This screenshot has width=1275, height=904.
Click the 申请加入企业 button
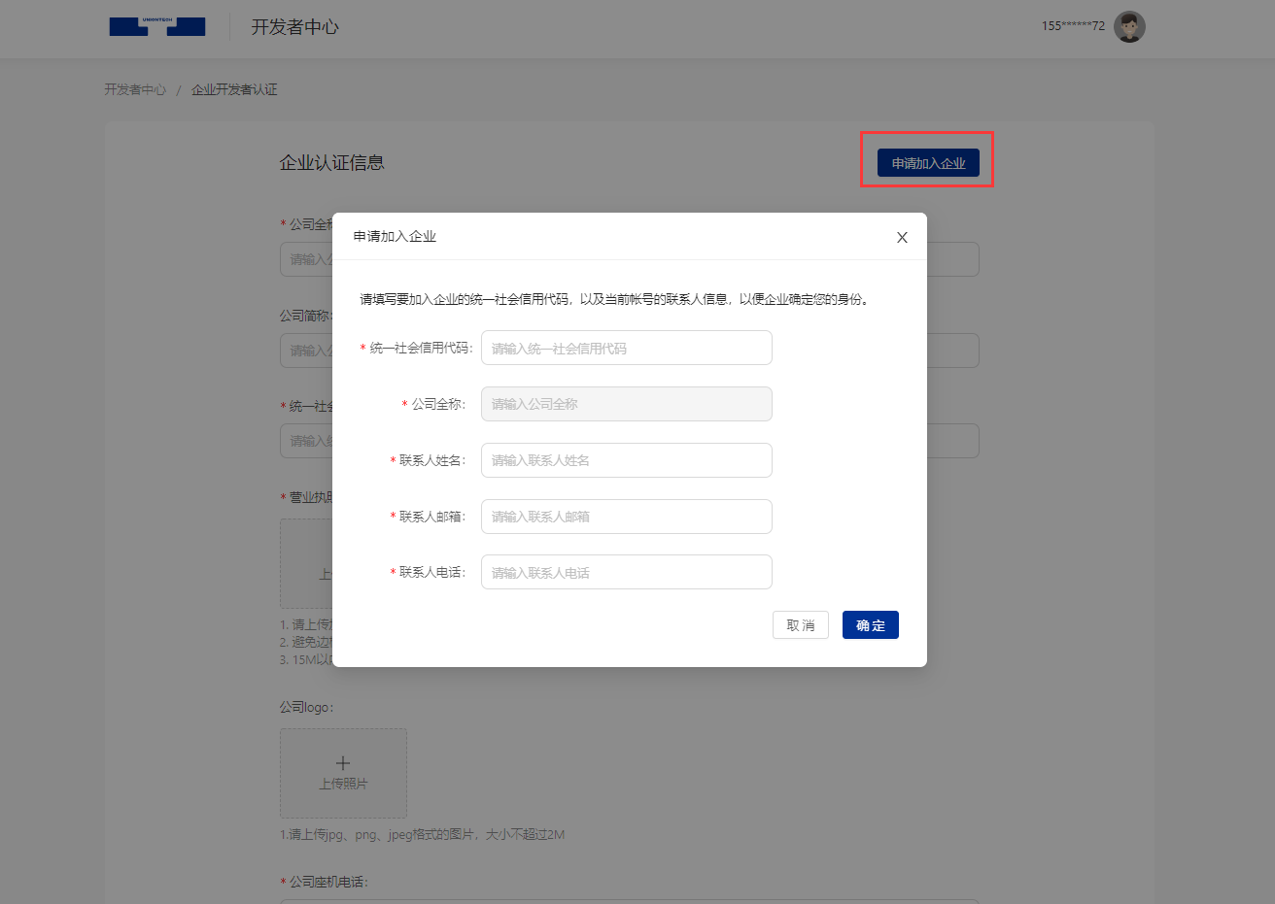pos(928,163)
